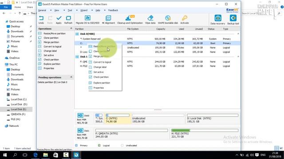The height and width of the screenshot is (159, 284).
Task: Click Explore partition in Operations panel
Action: coord(52,64)
